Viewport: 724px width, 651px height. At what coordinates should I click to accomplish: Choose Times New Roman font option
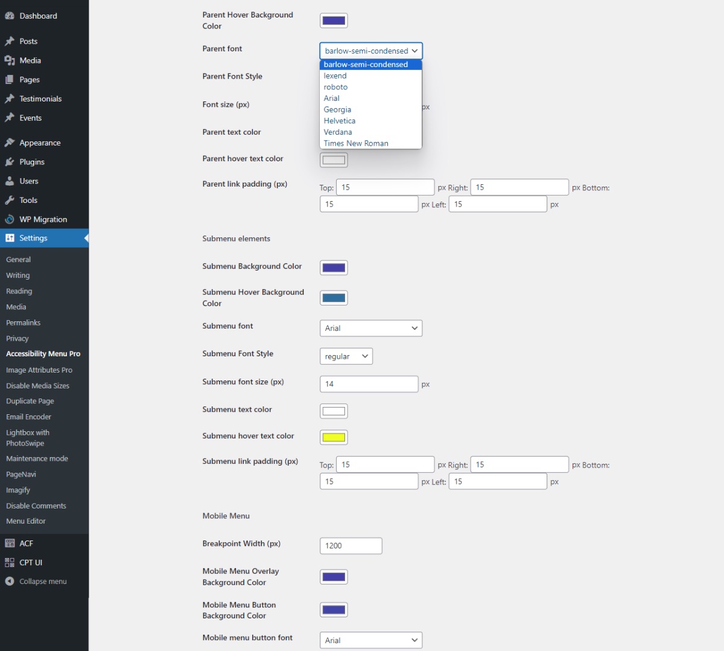pyautogui.click(x=370, y=143)
